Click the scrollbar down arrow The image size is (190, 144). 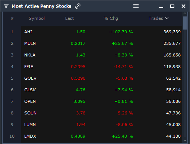coord(185,141)
